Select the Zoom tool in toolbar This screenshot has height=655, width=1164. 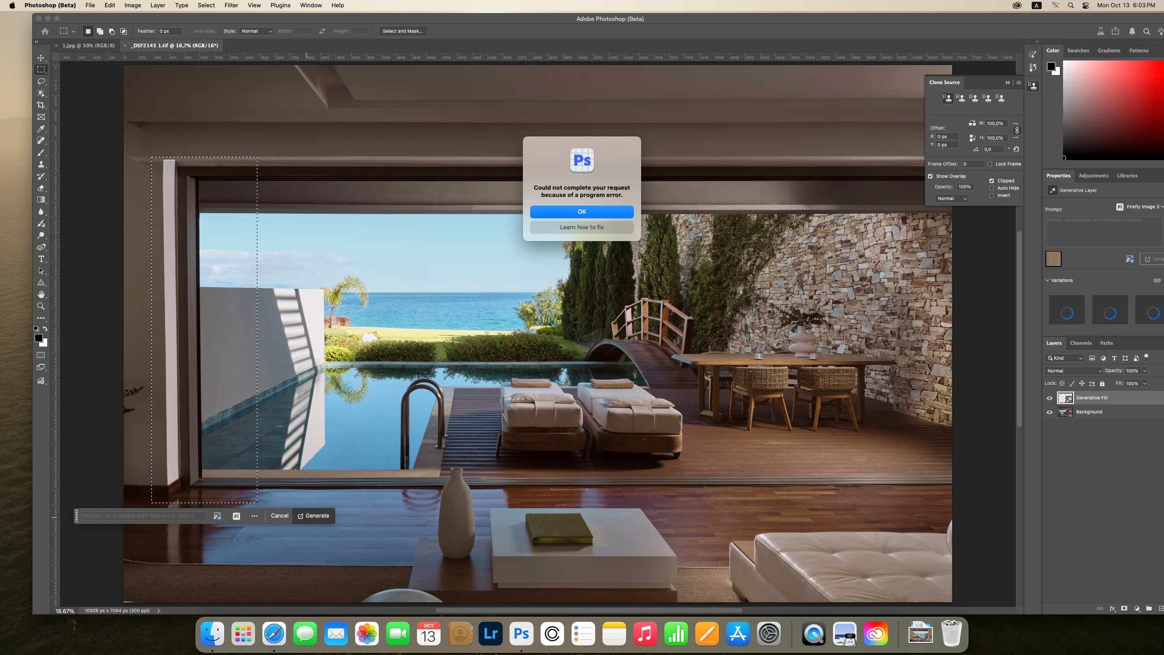pos(41,306)
